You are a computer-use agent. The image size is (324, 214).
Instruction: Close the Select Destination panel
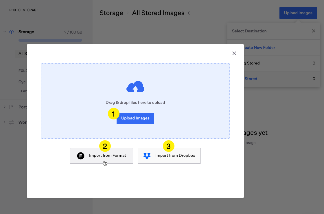click(313, 31)
